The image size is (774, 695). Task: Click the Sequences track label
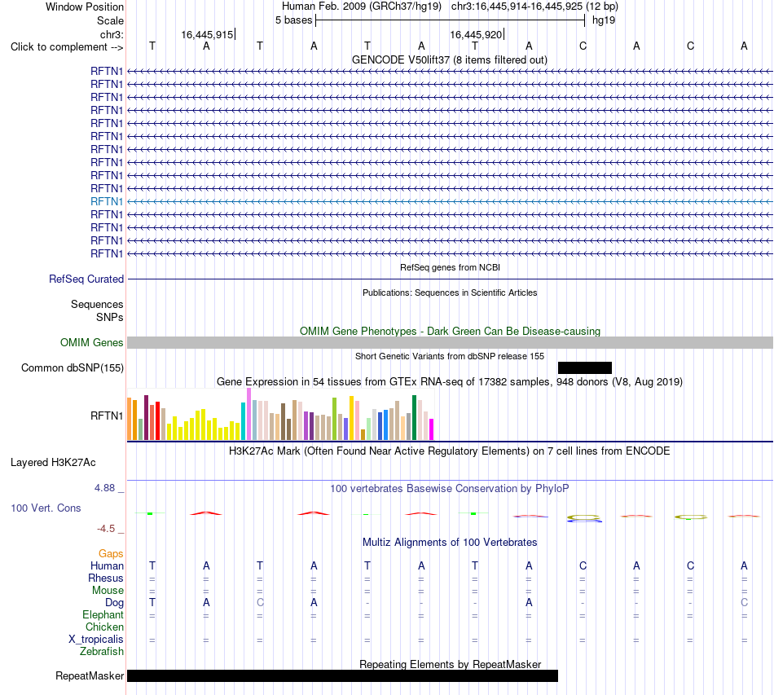(x=97, y=305)
